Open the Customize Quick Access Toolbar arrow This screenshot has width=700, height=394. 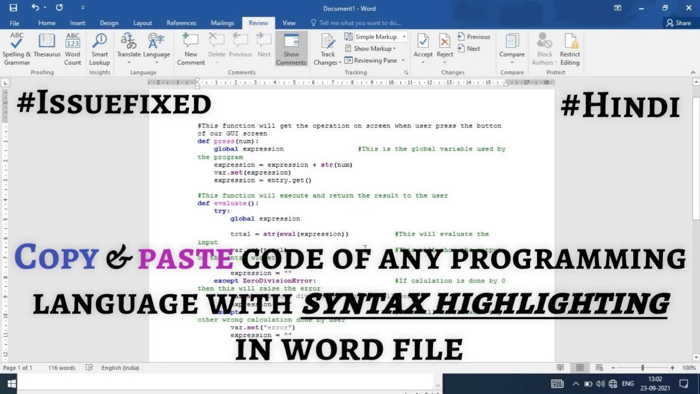pos(83,8)
